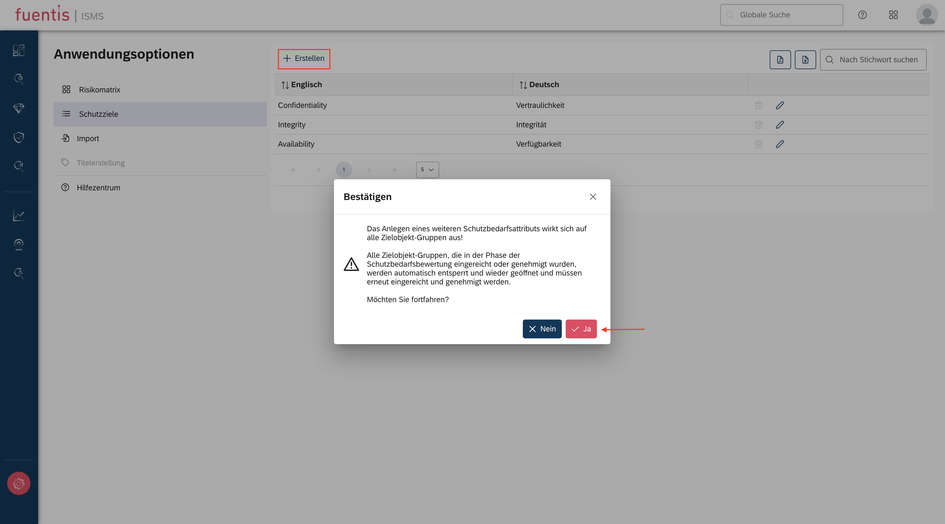Viewport: 945px width, 524px height.
Task: Open the help question mark icon
Action: coord(862,15)
